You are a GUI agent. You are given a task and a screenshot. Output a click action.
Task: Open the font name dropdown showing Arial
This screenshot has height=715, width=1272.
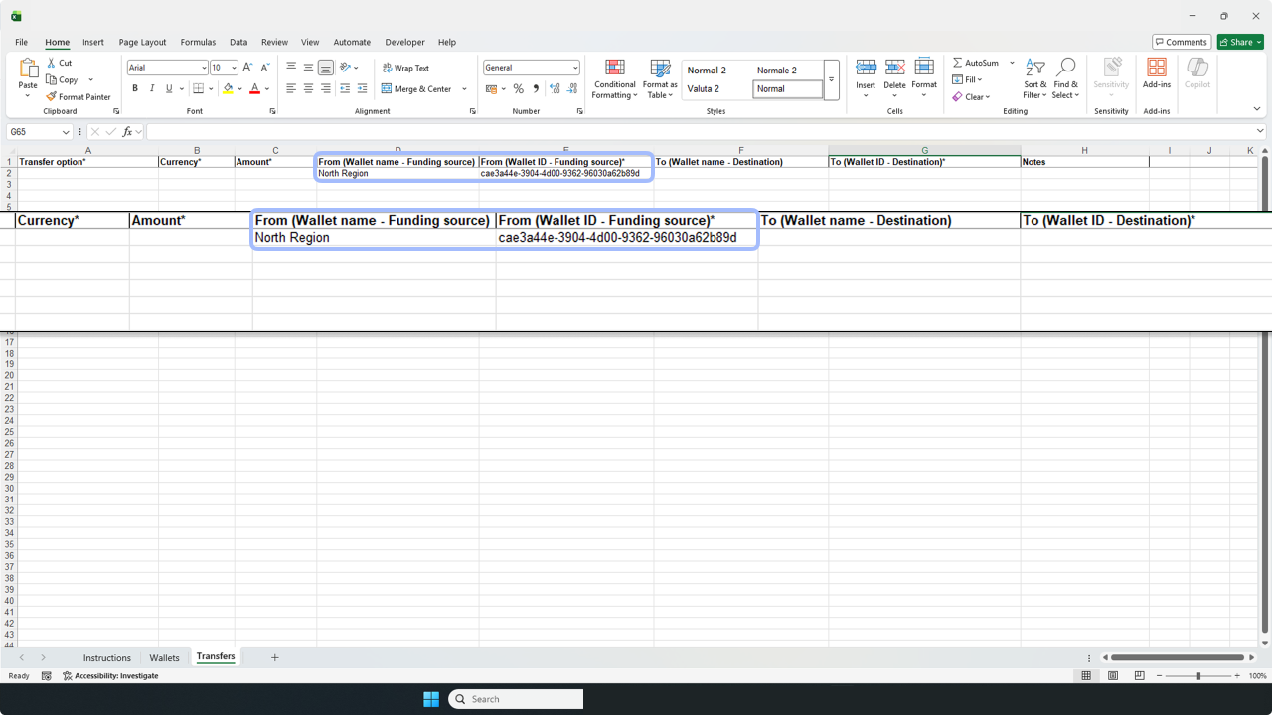[205, 68]
